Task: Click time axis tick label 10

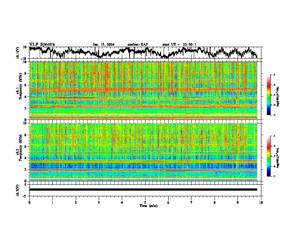Action: click(x=261, y=203)
